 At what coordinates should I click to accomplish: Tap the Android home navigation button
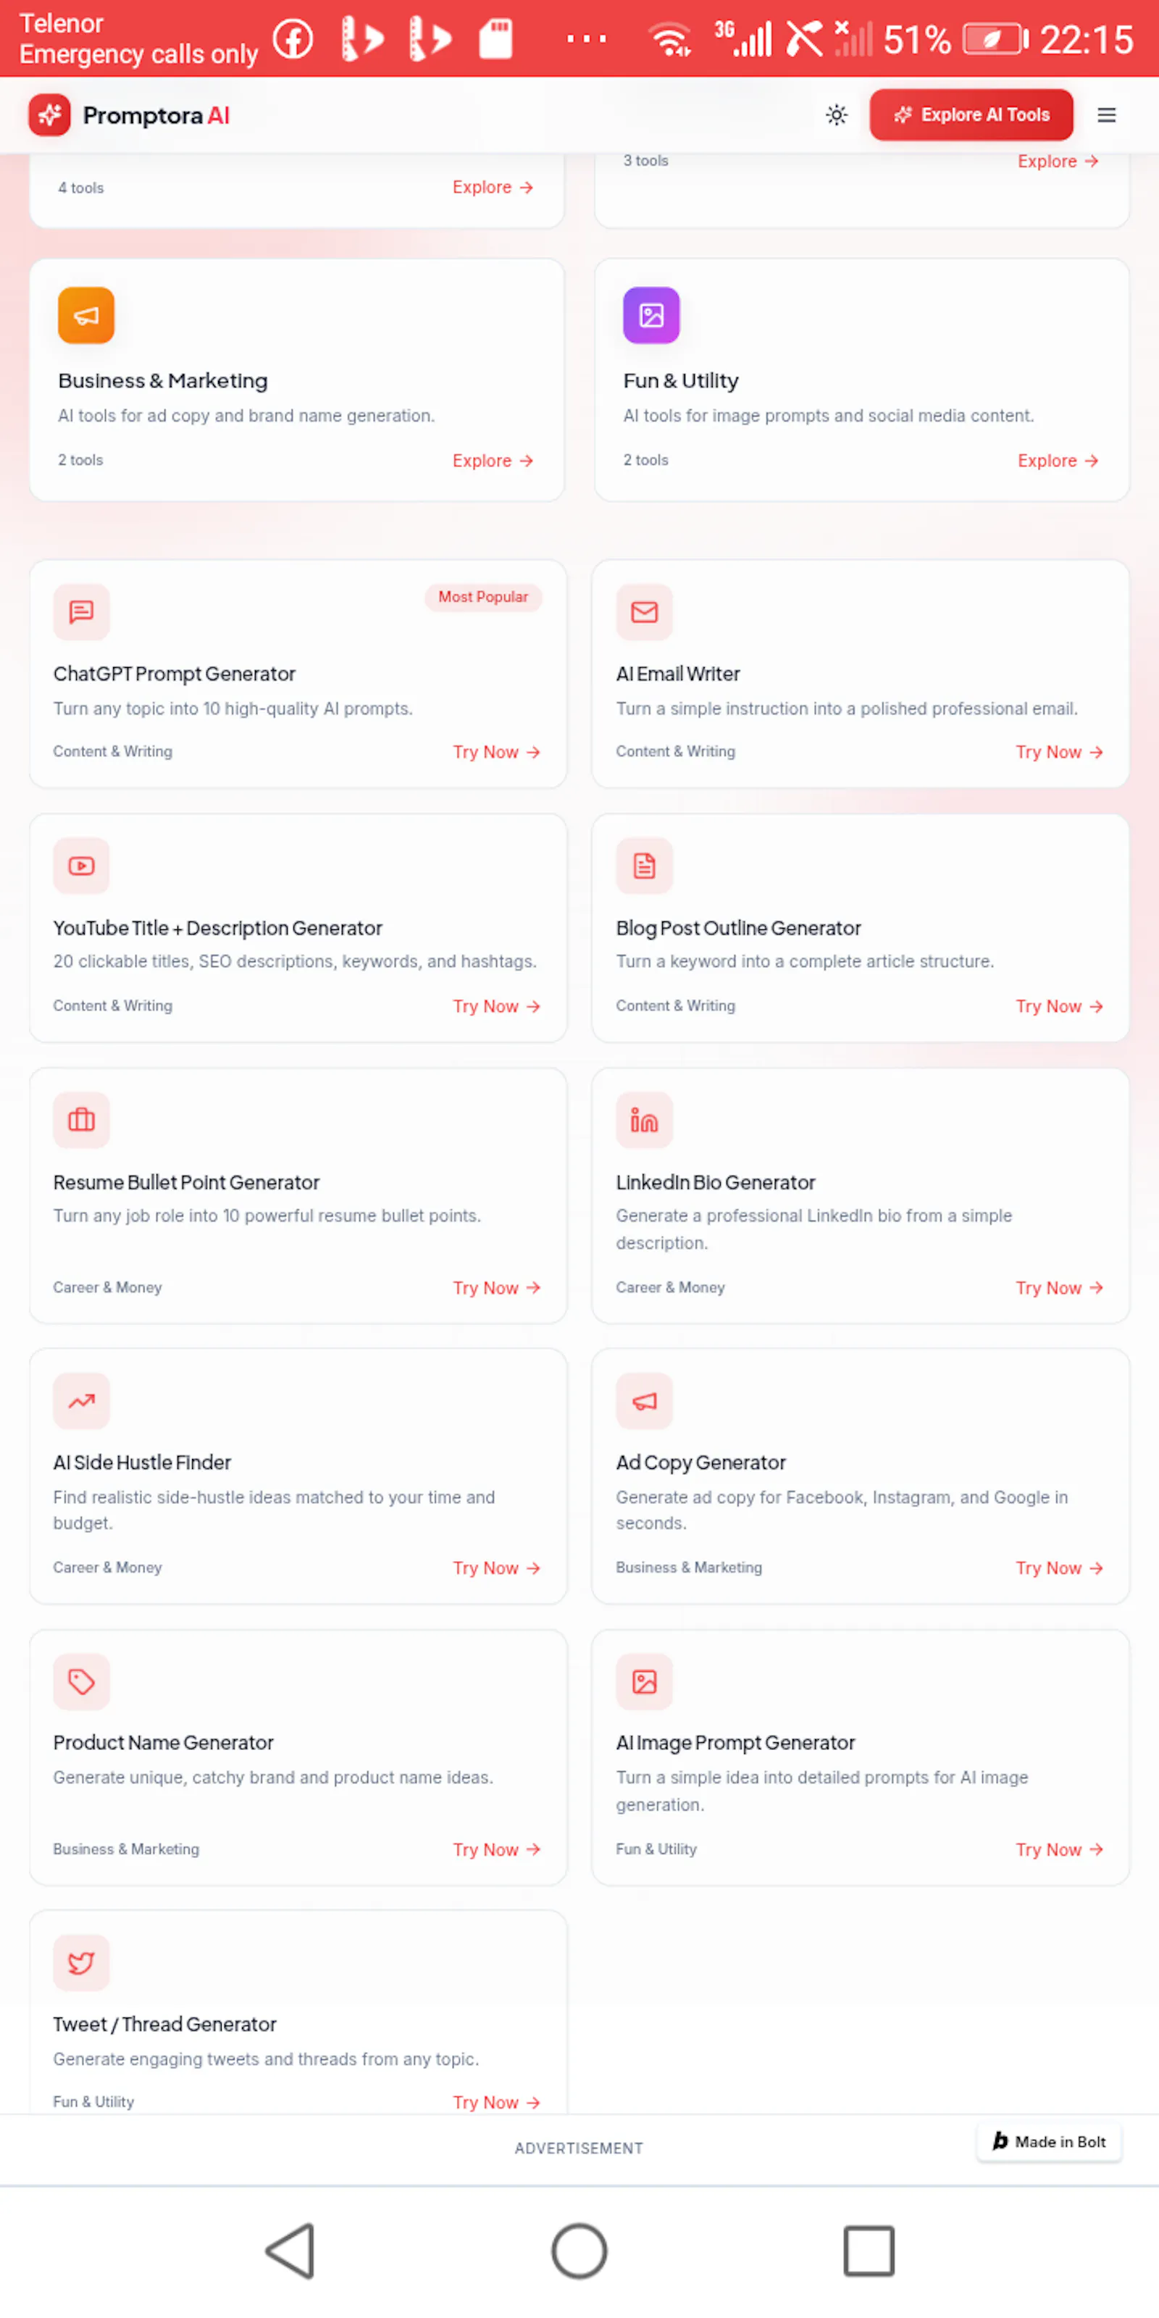coord(579,2251)
